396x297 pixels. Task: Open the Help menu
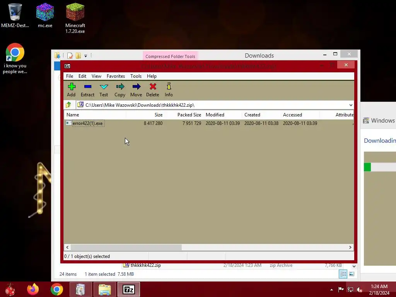tap(152, 76)
